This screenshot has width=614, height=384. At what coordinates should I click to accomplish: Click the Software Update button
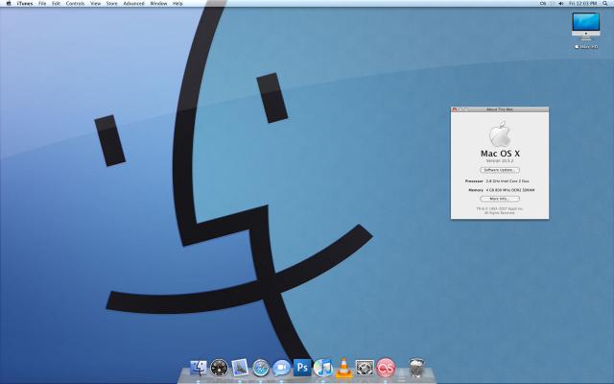(500, 170)
